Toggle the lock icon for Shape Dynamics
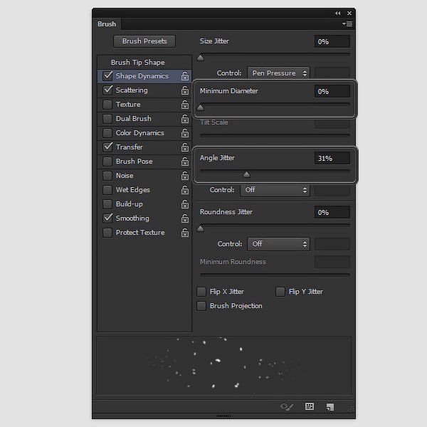Image resolution: width=427 pixels, height=427 pixels. [x=185, y=76]
